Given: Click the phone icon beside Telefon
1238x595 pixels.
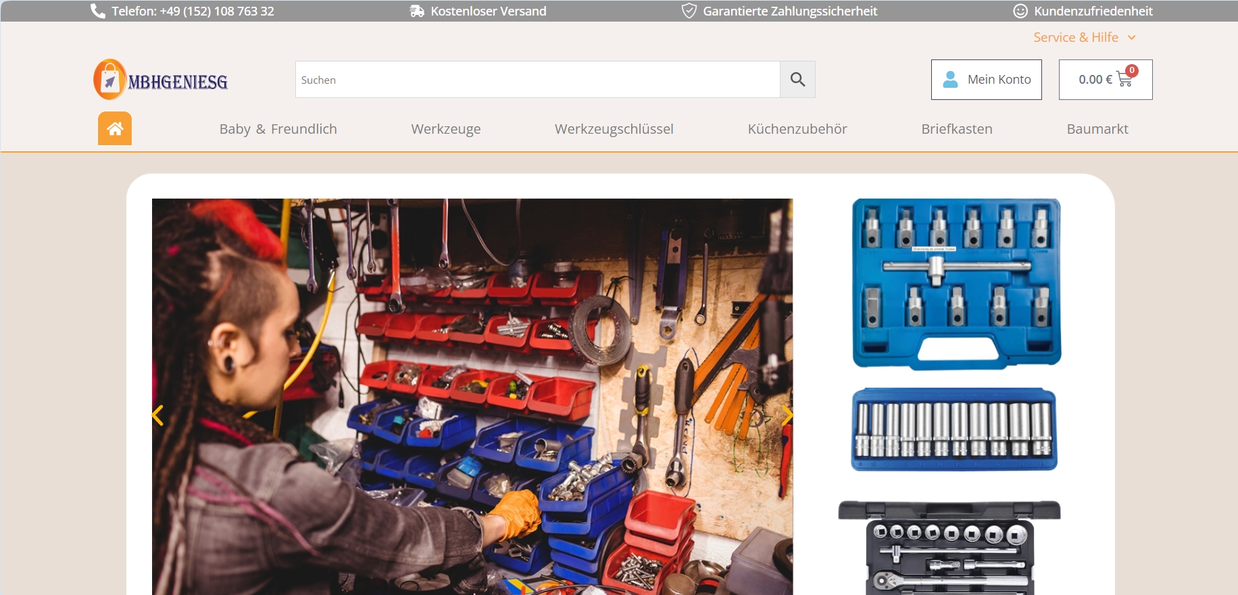Looking at the screenshot, I should tap(98, 11).
